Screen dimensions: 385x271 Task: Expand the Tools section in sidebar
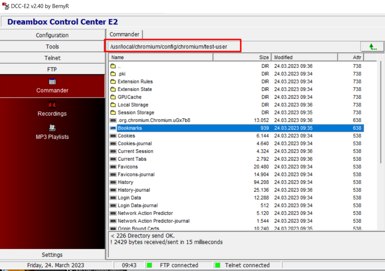click(x=52, y=47)
